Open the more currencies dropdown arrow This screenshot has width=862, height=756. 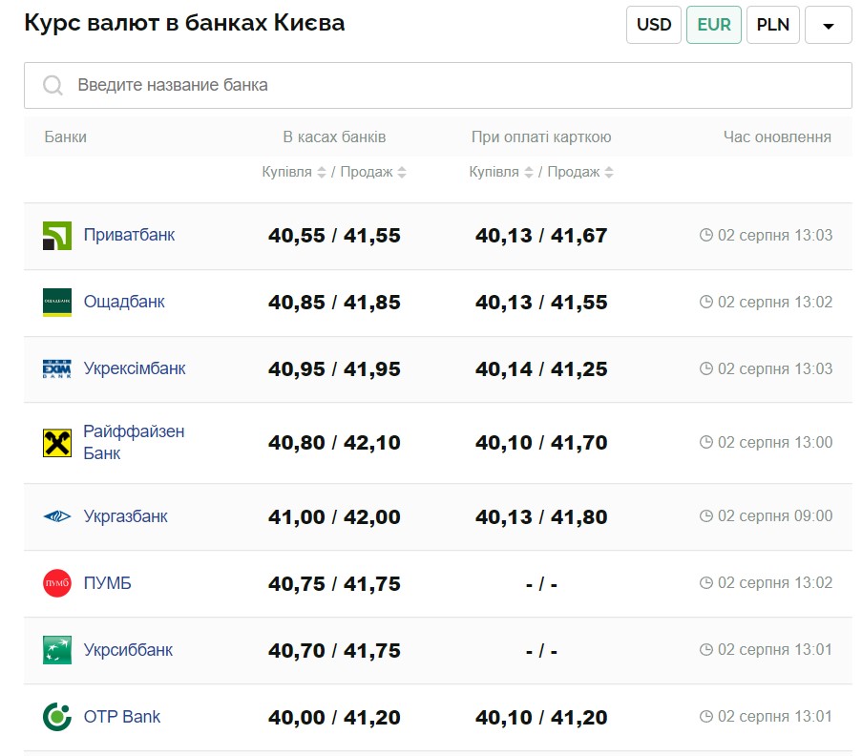tap(828, 25)
